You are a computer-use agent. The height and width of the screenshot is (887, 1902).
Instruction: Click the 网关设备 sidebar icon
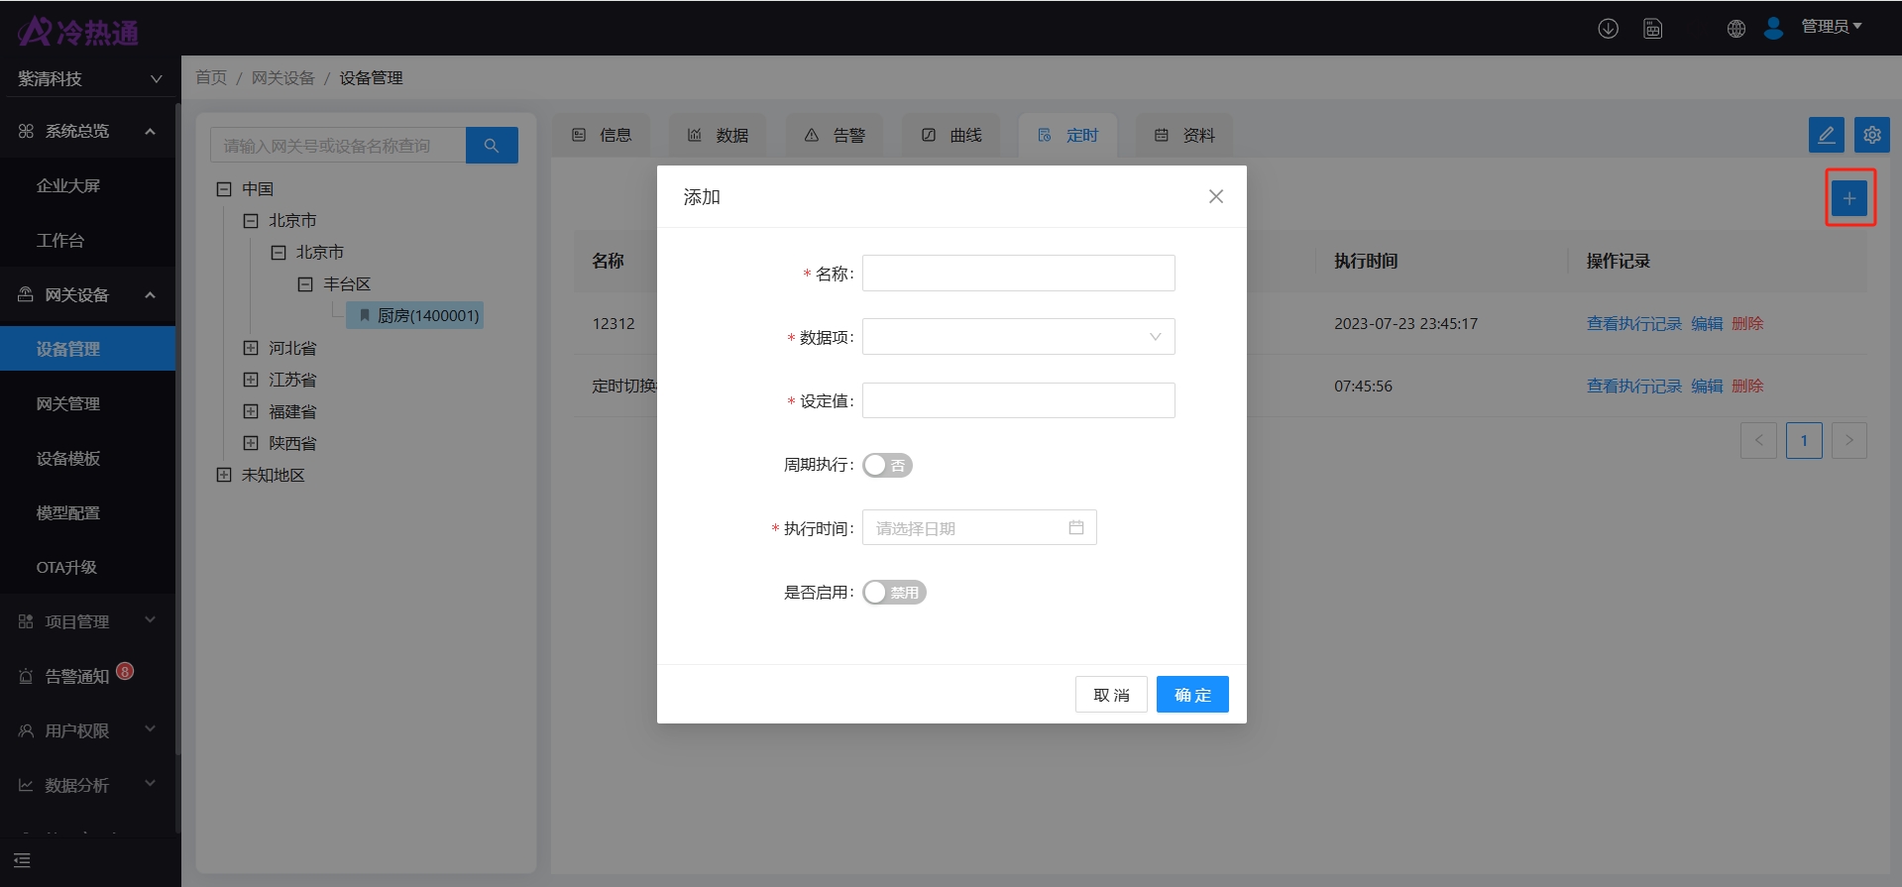26,294
